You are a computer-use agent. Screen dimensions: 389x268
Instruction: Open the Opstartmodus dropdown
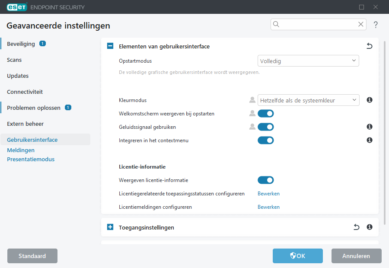click(308, 61)
